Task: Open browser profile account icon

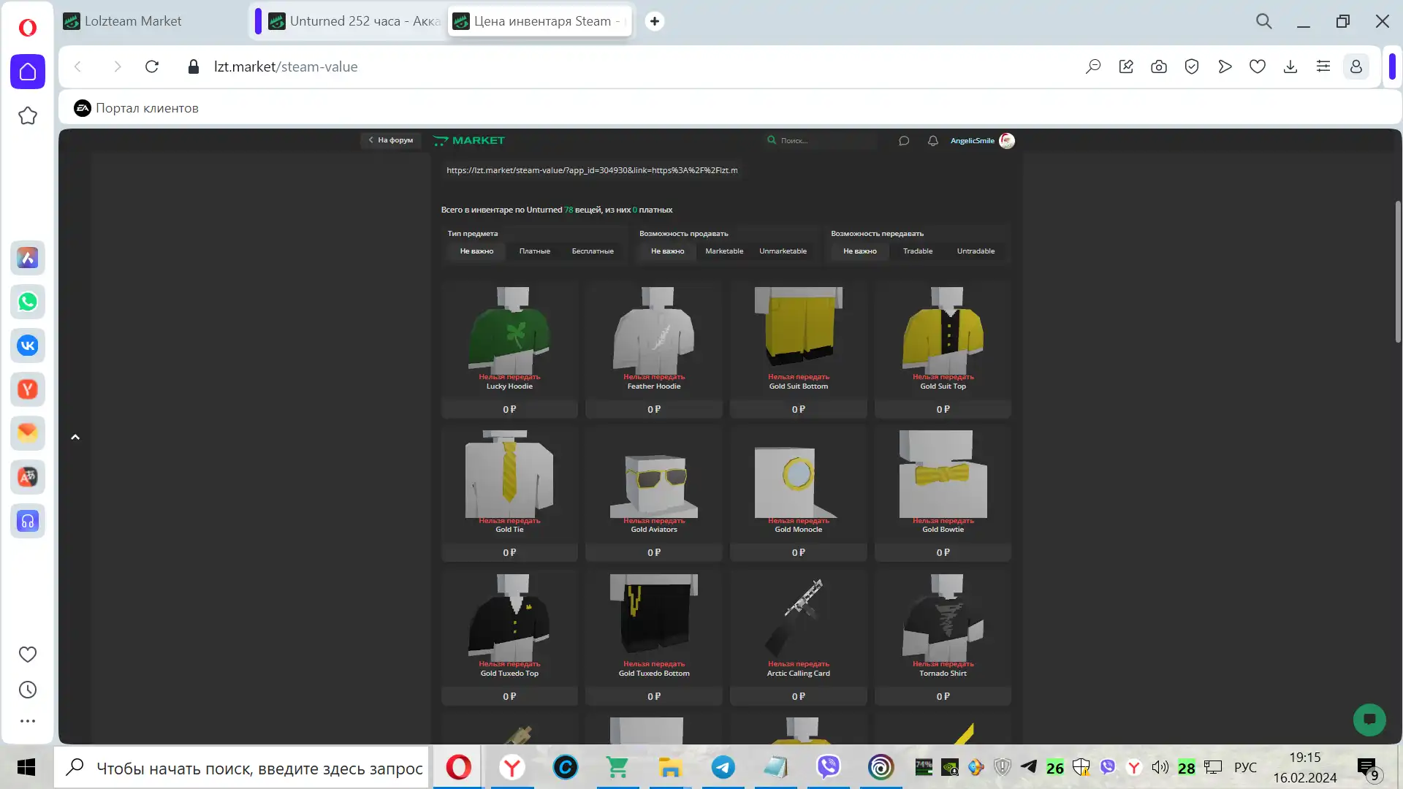Action: [x=1356, y=66]
